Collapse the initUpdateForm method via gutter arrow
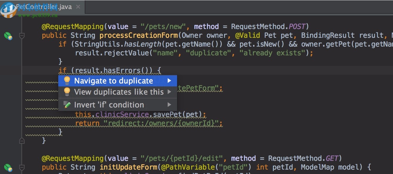The height and width of the screenshot is (174, 393). [x=22, y=167]
